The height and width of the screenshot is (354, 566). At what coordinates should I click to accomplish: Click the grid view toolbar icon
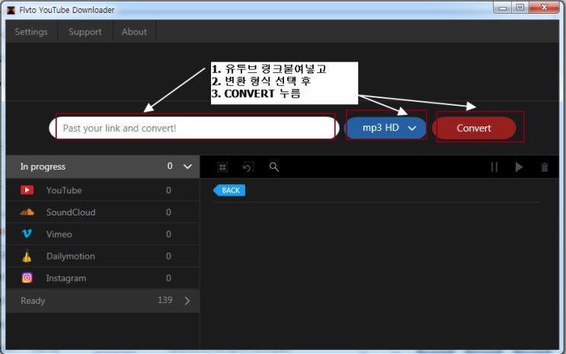[x=222, y=167]
